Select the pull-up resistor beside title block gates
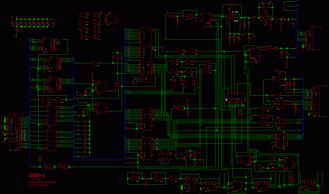Viewport: 329px width, 194px height. [40, 161]
